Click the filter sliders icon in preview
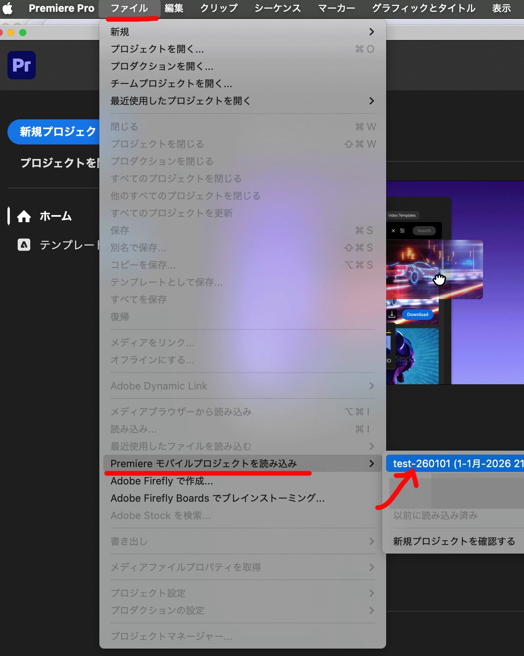 [402, 230]
